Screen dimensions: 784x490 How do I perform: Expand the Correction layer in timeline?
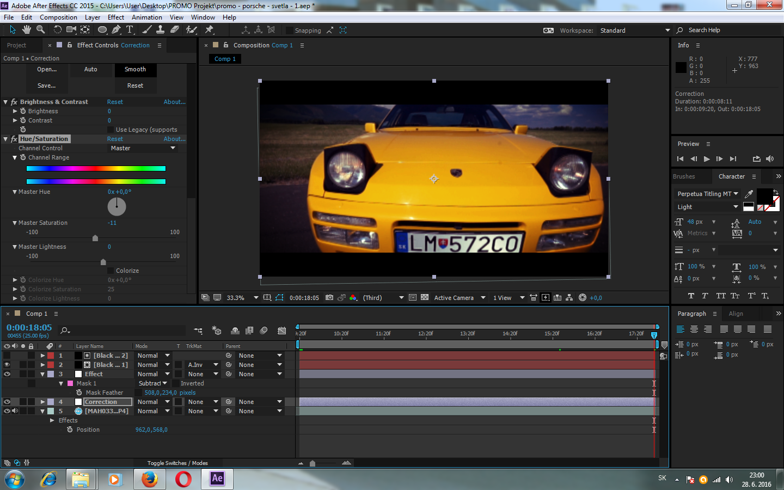(x=42, y=402)
